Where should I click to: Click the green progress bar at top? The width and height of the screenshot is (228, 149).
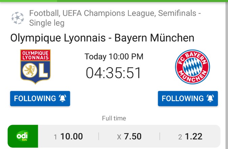pyautogui.click(x=114, y=1)
